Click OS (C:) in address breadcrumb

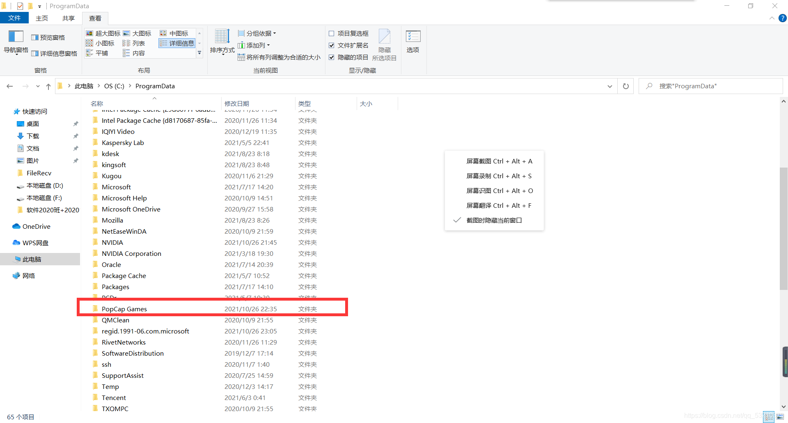click(x=114, y=86)
